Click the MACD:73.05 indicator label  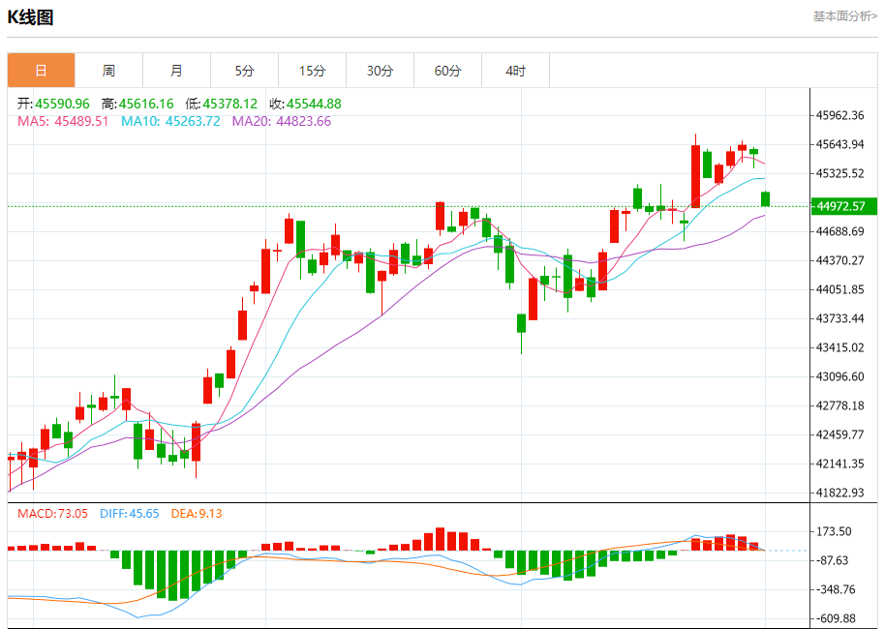(52, 513)
